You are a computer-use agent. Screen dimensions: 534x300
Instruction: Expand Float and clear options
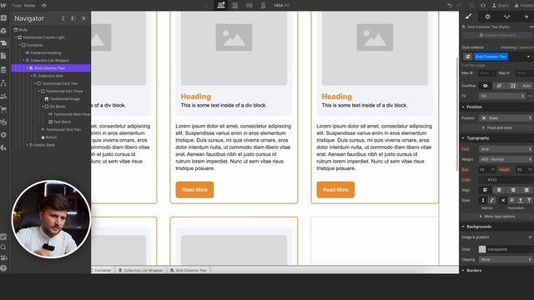click(497, 127)
